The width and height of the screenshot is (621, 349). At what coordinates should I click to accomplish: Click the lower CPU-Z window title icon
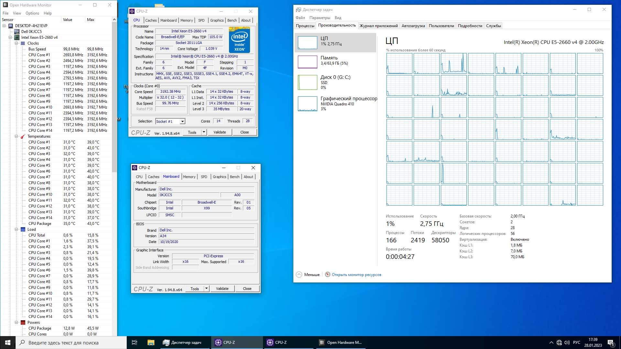[x=135, y=168]
